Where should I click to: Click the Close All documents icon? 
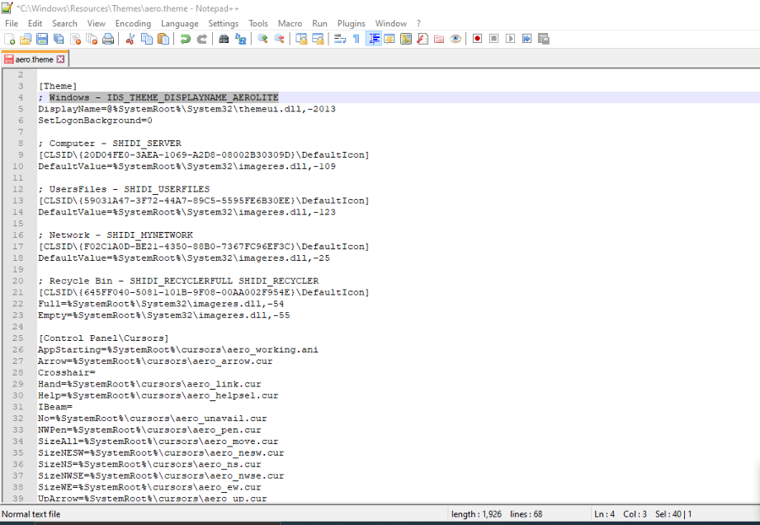coord(91,39)
